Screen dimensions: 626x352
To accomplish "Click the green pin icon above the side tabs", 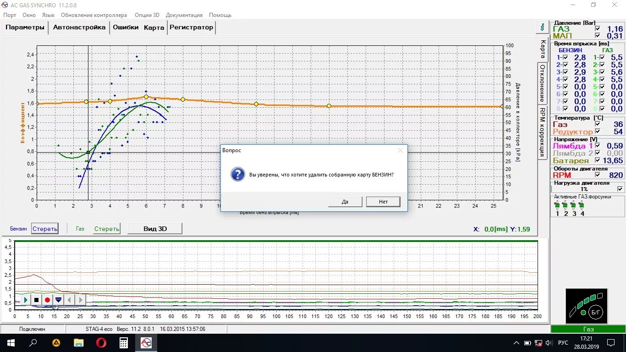I will [543, 27].
